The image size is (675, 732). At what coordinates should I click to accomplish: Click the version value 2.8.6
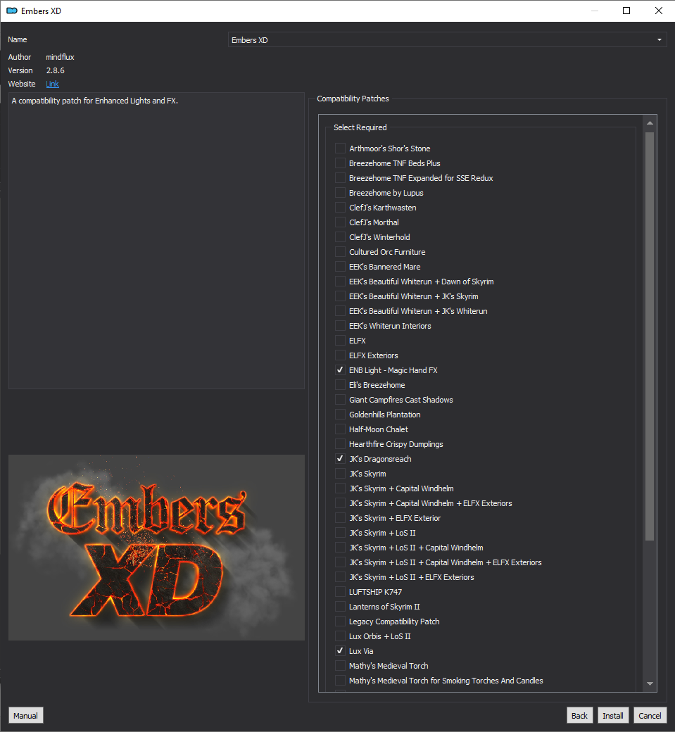tap(55, 70)
